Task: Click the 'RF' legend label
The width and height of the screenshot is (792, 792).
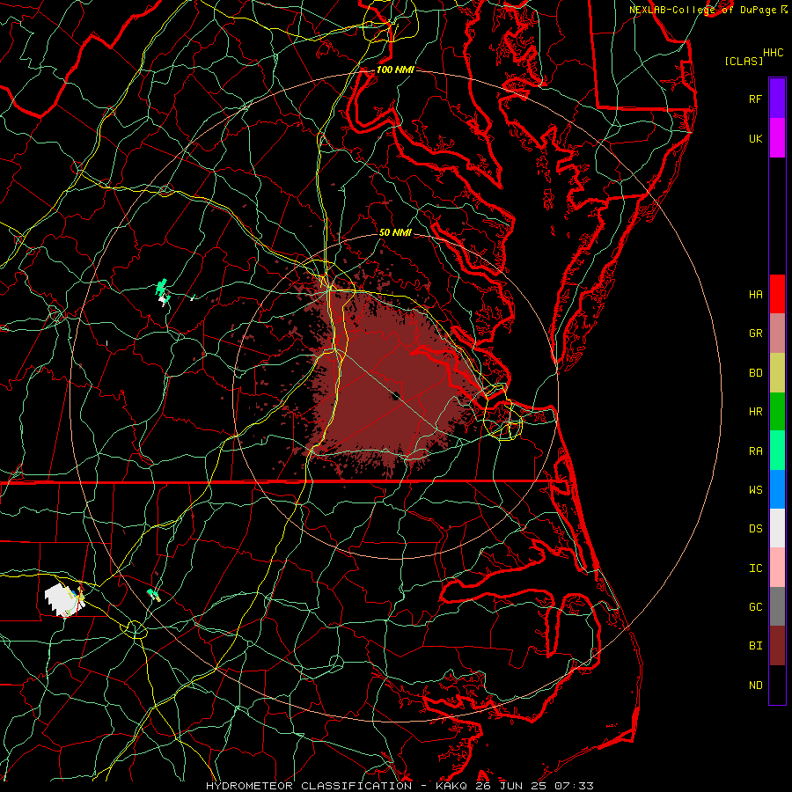Action: coord(755,99)
